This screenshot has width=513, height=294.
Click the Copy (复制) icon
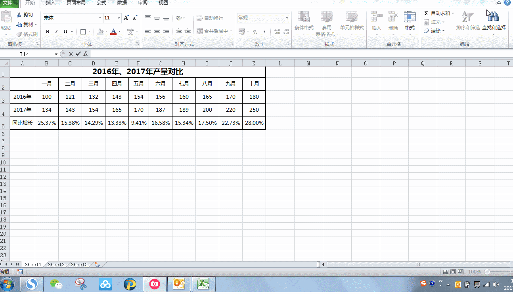19,25
